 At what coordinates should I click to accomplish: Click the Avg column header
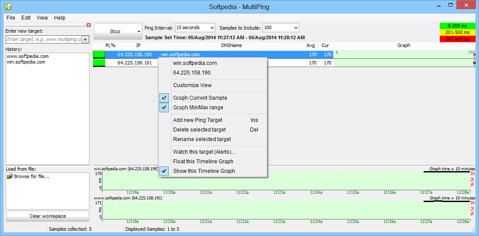click(x=311, y=45)
